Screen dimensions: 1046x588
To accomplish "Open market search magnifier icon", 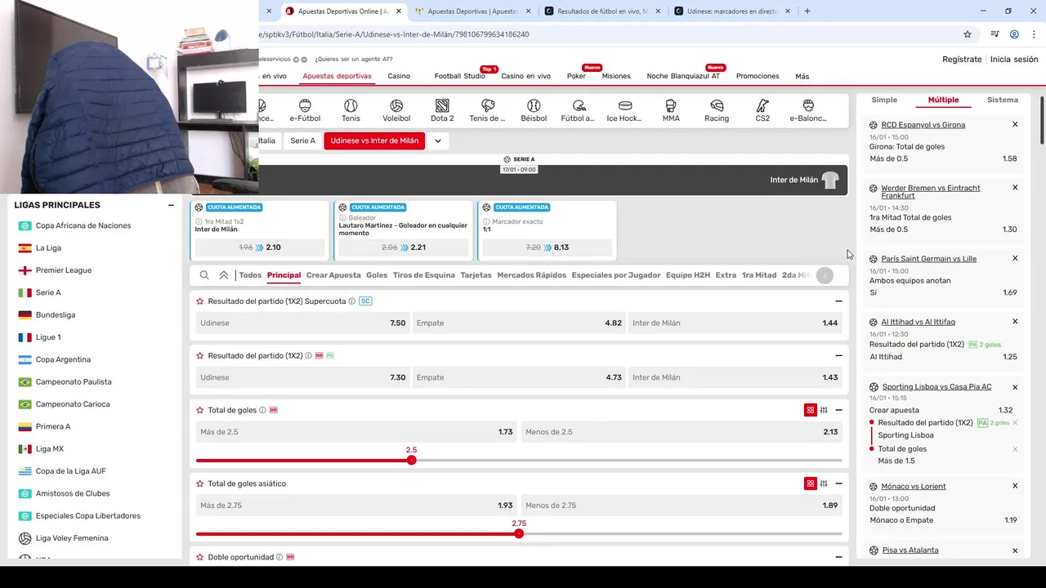I will pos(204,275).
